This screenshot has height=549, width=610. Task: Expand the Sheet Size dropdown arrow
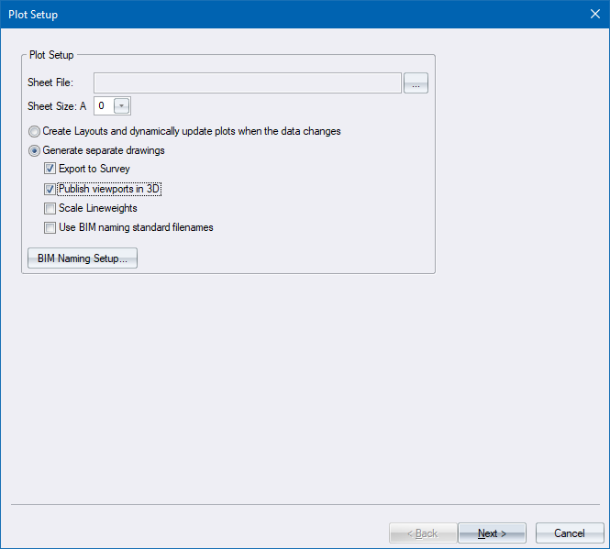pyautogui.click(x=121, y=105)
